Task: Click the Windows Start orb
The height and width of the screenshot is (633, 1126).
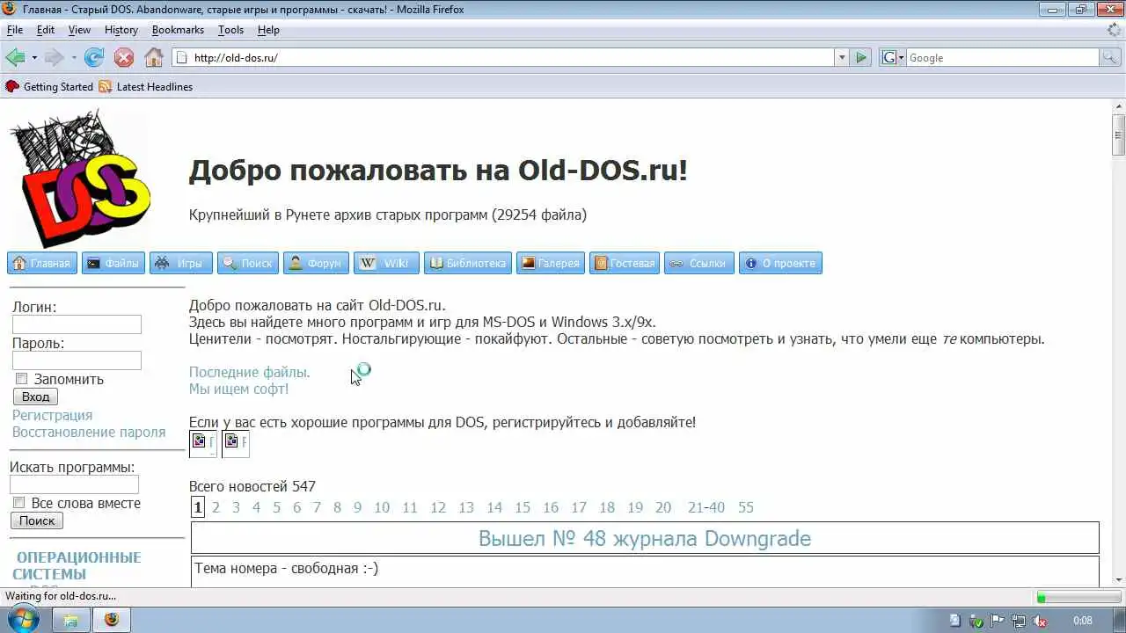Action: coord(22,619)
